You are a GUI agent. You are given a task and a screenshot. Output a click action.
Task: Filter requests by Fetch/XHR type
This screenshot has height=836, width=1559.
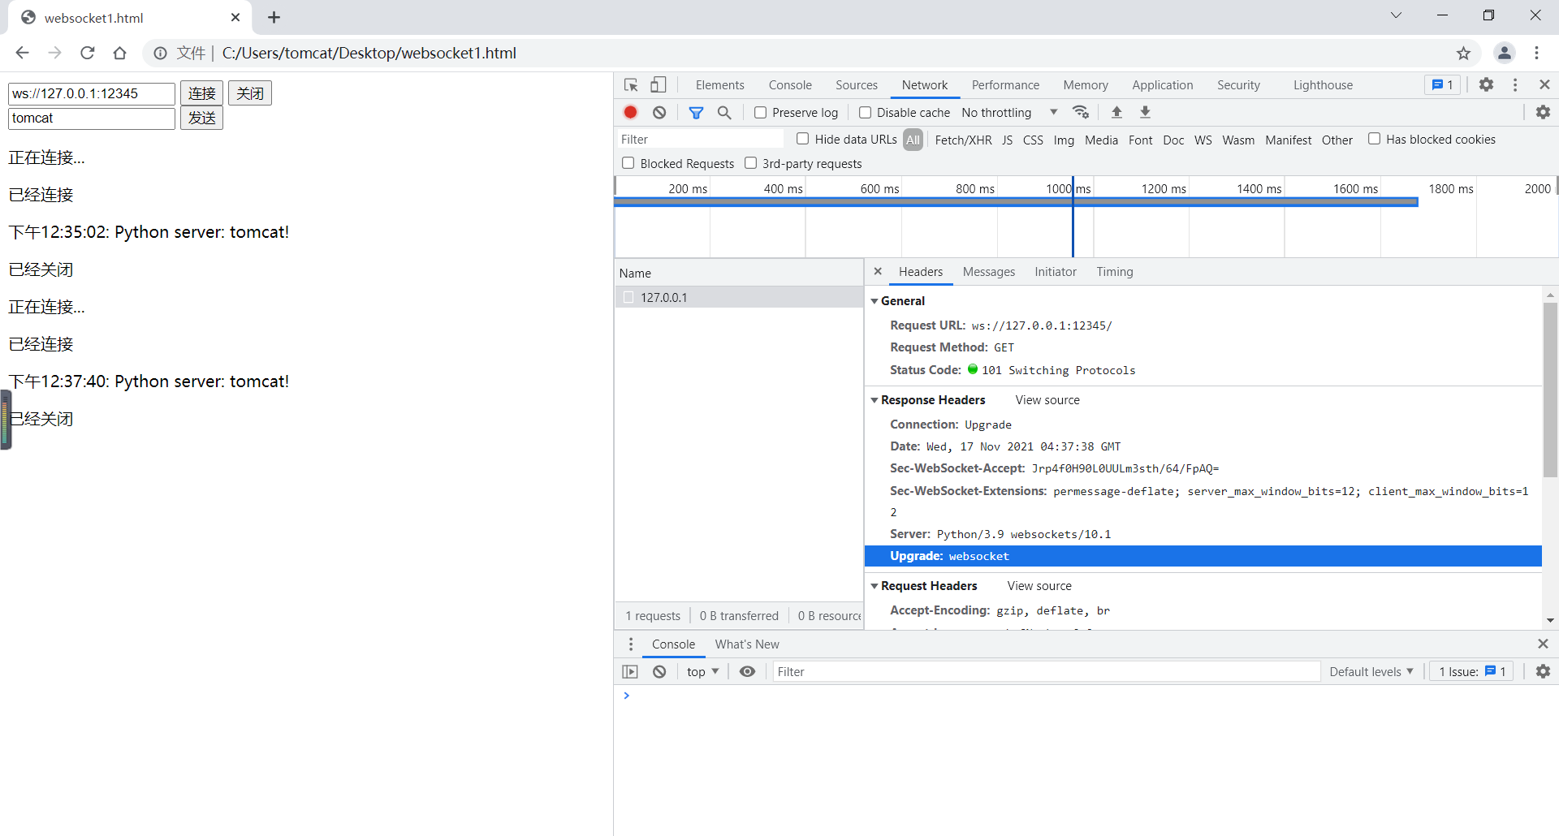coord(963,140)
